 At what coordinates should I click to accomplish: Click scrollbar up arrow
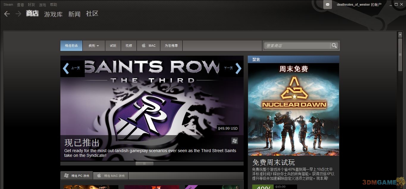(400, 35)
